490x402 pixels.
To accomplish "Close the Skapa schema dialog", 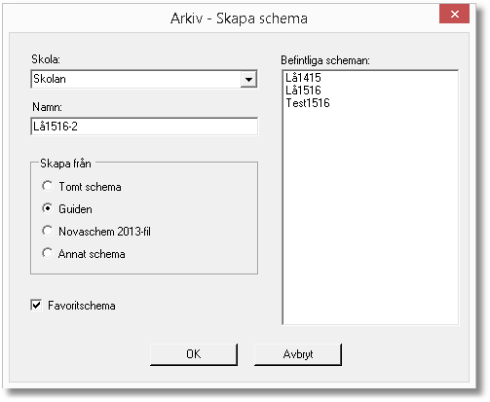I will tap(454, 14).
